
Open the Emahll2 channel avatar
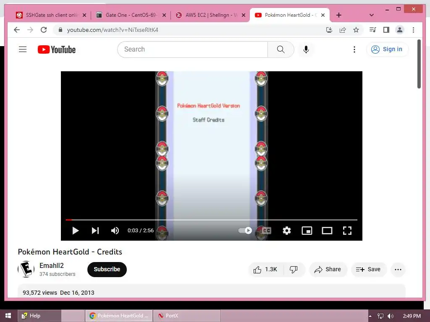[26, 269]
